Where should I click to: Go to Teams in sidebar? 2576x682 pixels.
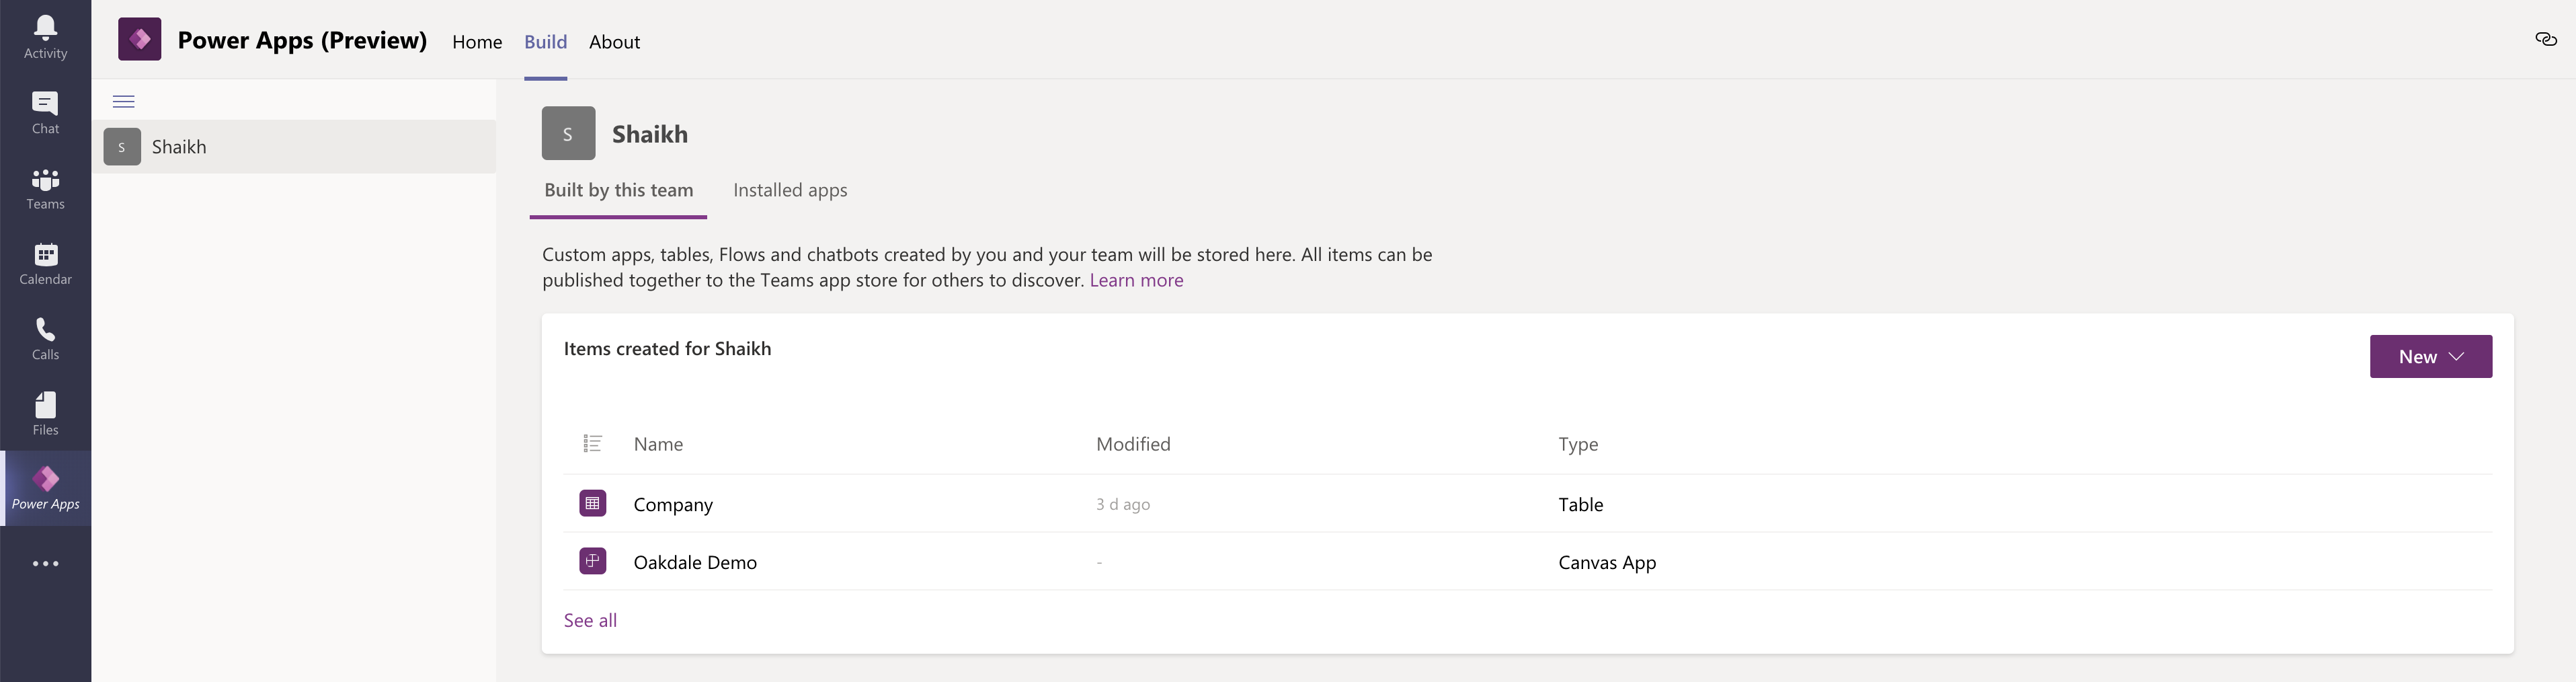tap(45, 189)
